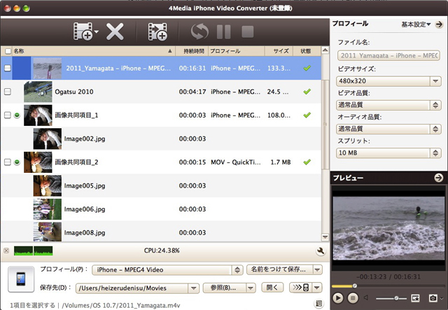Collapse the 画像共同項目_1 group green button
The height and width of the screenshot is (310, 448).
pyautogui.click(x=17, y=115)
